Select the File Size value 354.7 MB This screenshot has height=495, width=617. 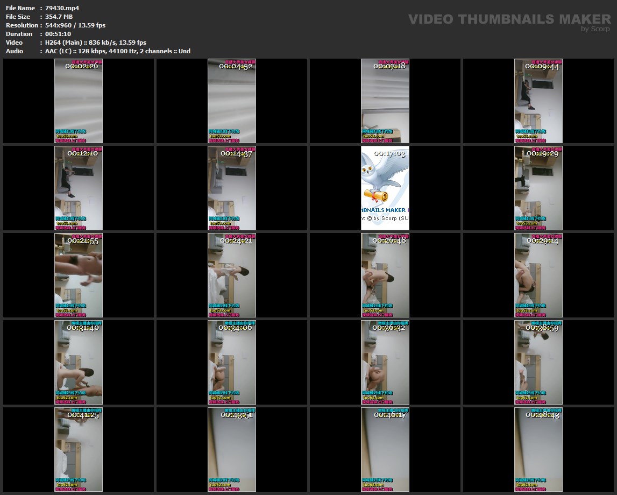click(59, 17)
